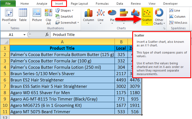Insert a Line sparkline
This screenshot has width=192, height=119.
pos(175,10)
